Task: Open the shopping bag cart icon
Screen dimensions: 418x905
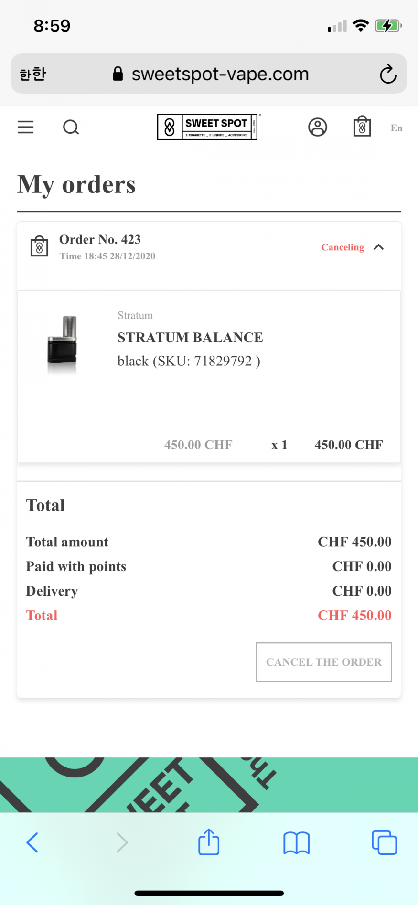Action: coord(362,127)
